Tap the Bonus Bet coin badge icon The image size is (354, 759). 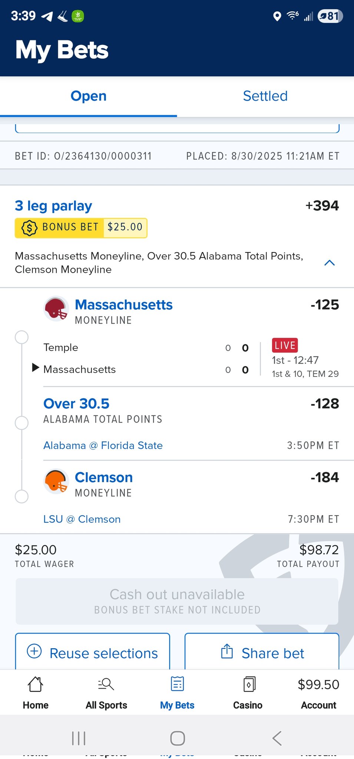pyautogui.click(x=30, y=228)
